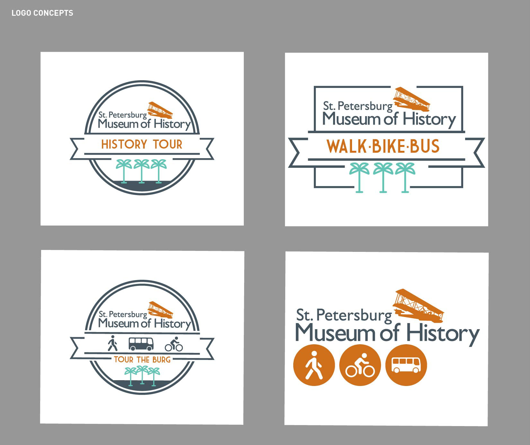Click 'St. Petersburg' in the Tour the Burg logo
This screenshot has width=530, height=445.
(x=123, y=314)
